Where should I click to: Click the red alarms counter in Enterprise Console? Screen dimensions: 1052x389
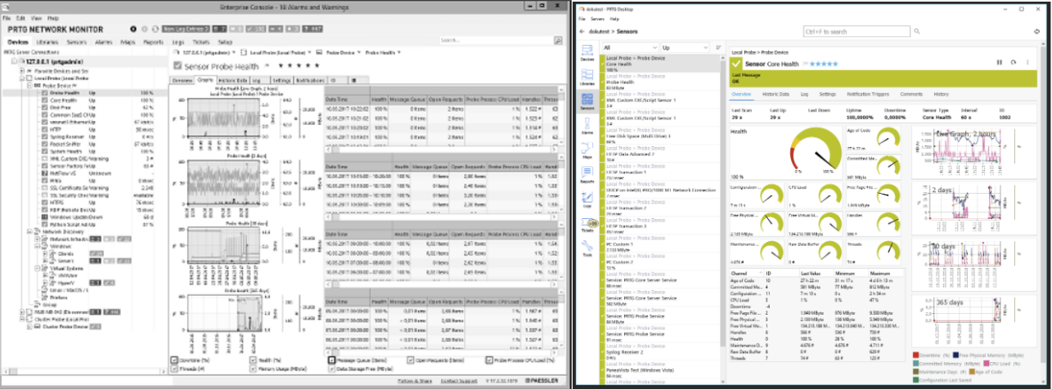click(x=219, y=29)
